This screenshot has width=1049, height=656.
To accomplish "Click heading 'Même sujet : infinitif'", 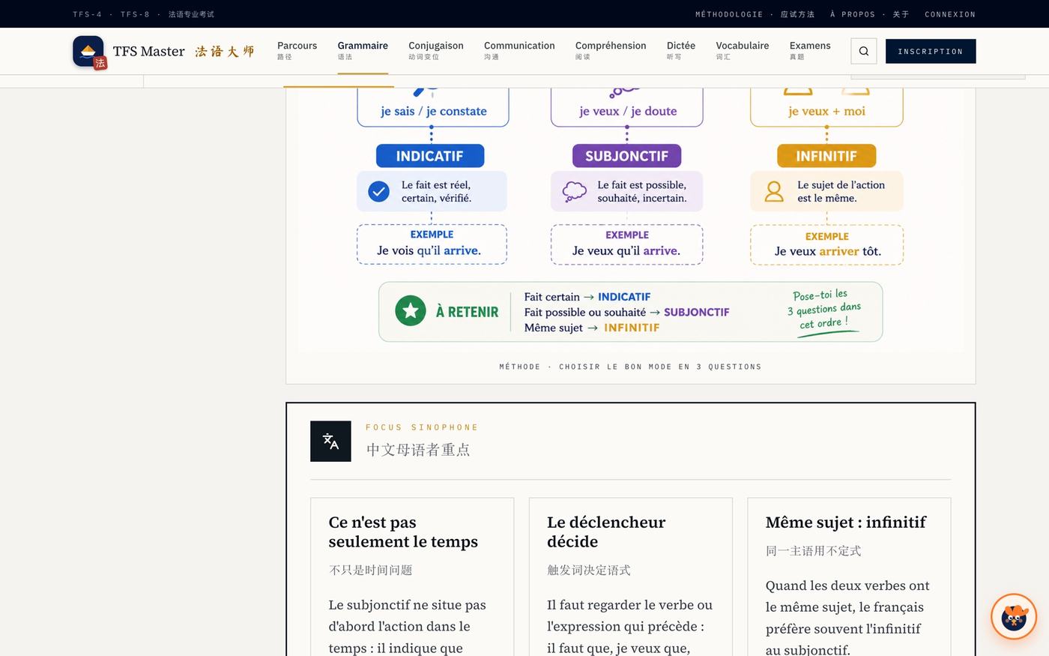I will pos(846,523).
